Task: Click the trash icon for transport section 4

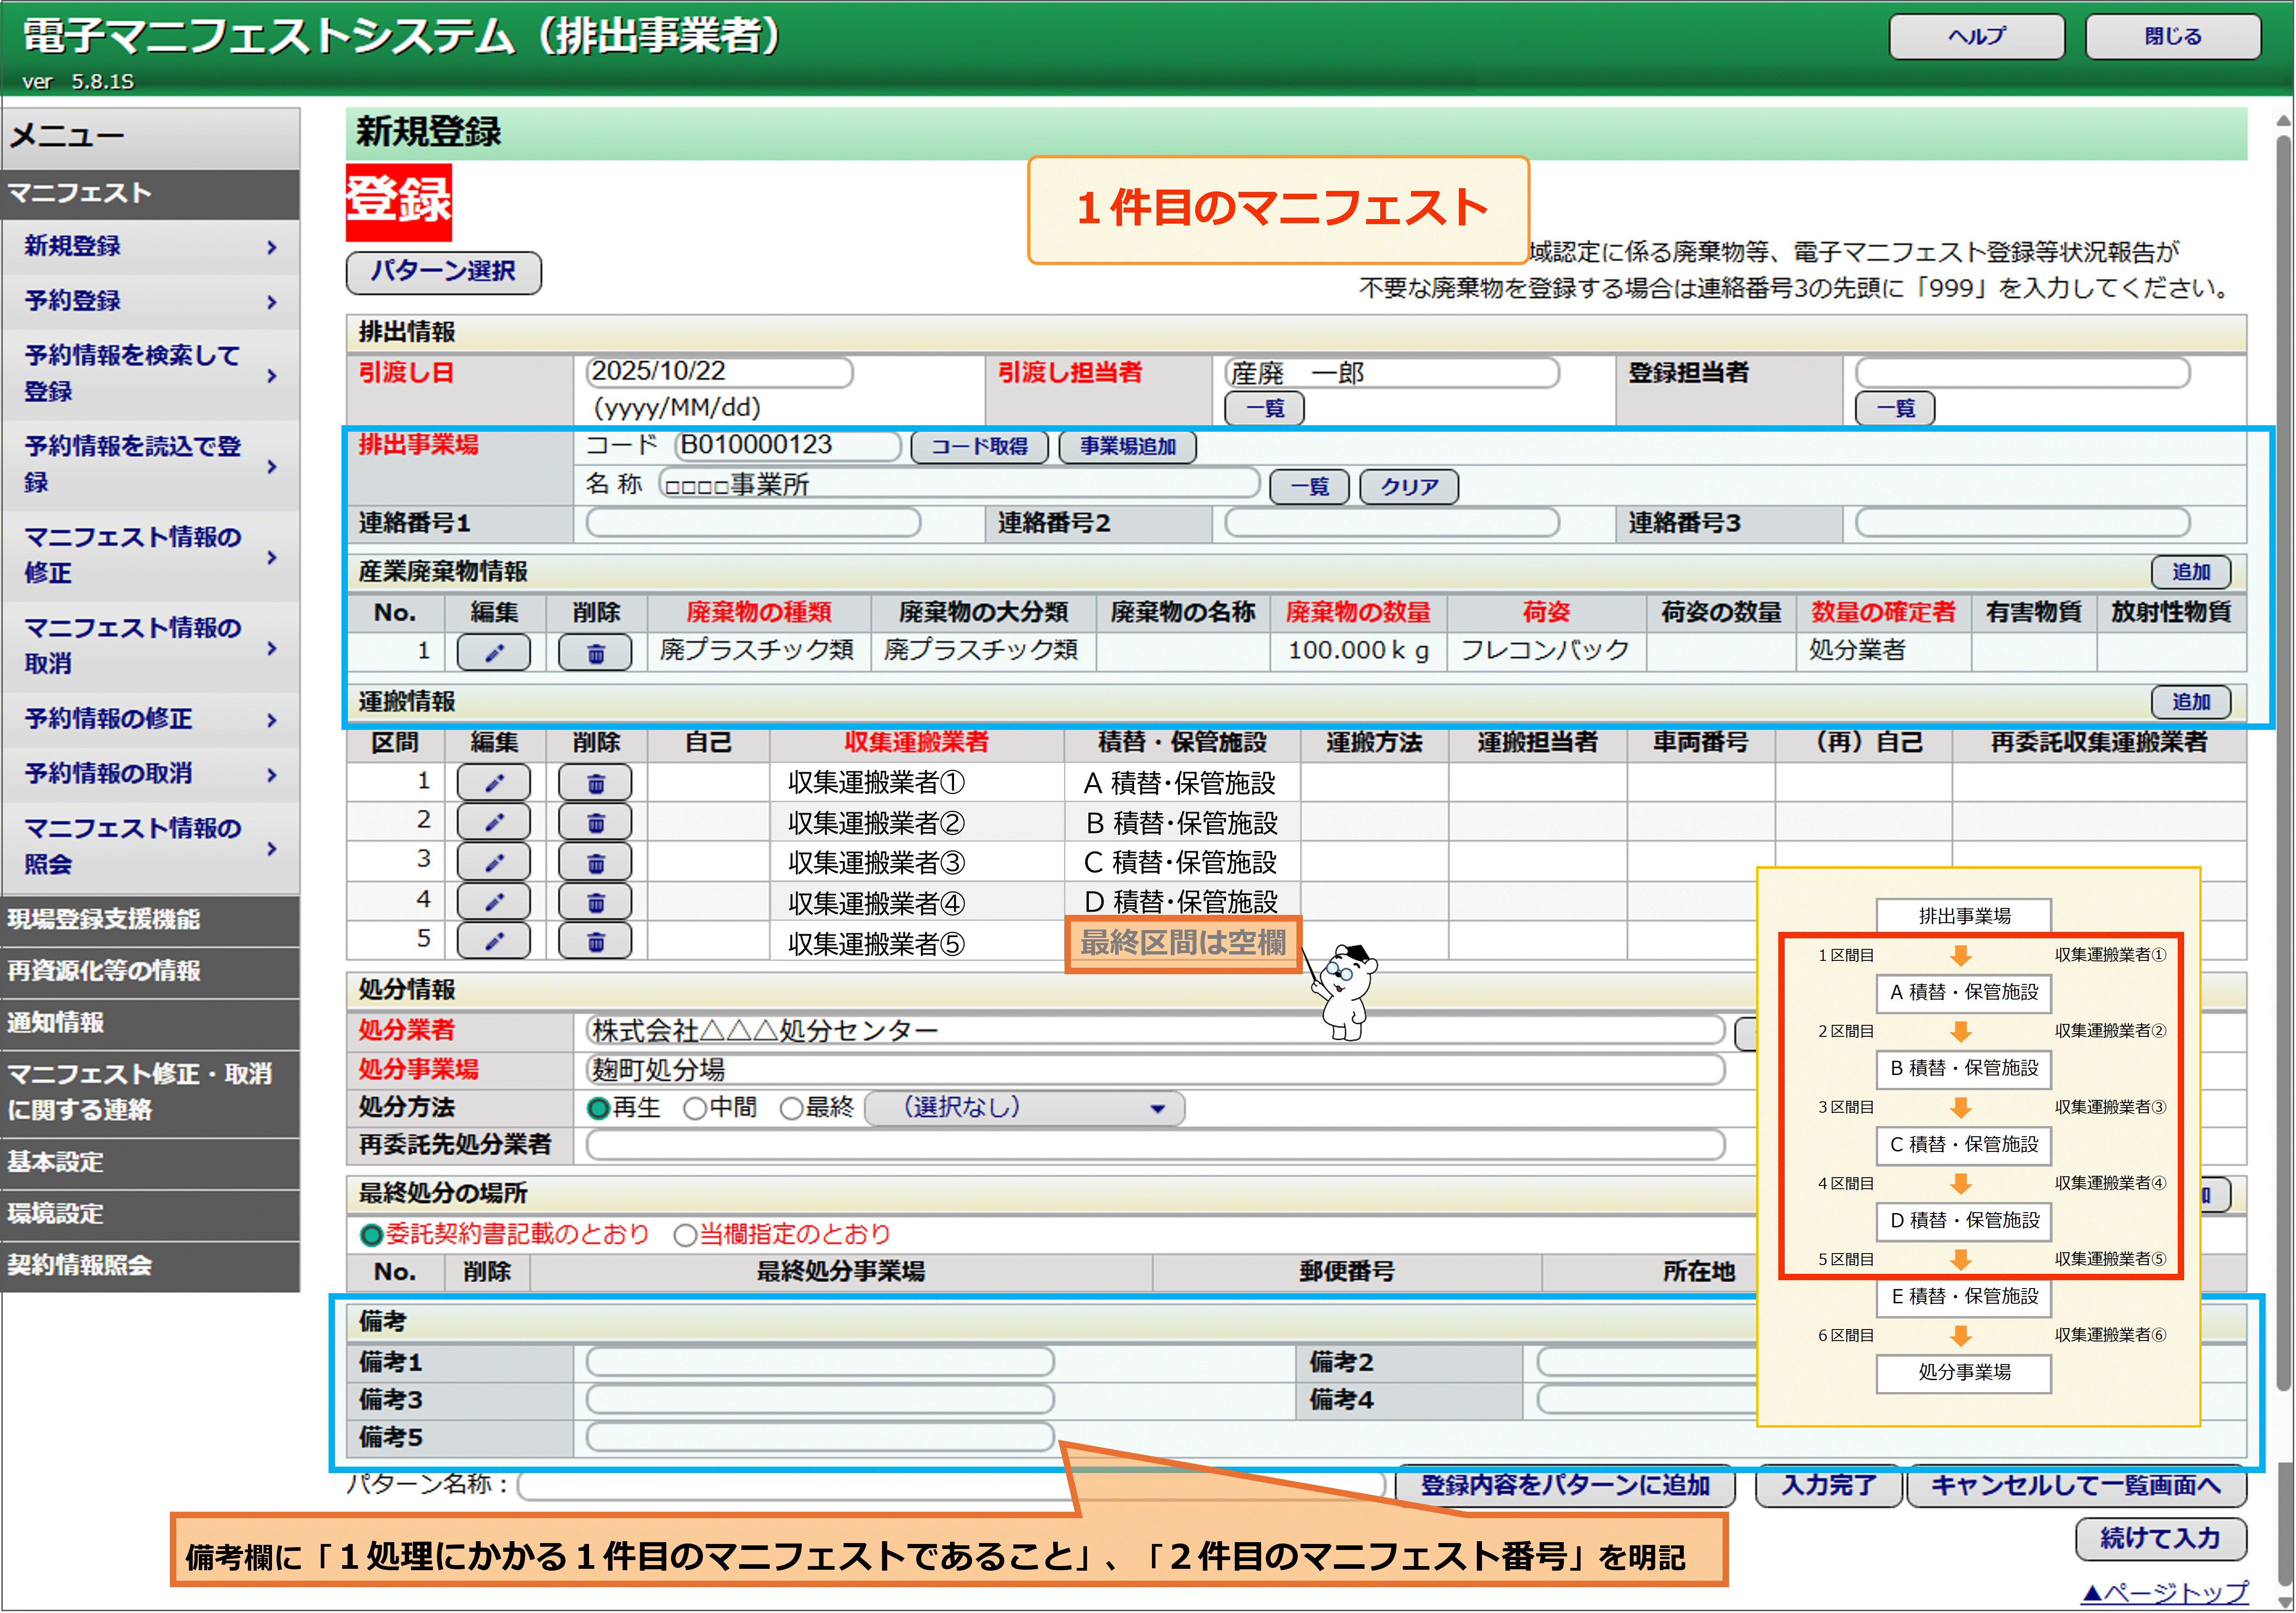Action: (595, 902)
